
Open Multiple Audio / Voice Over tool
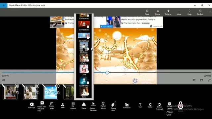pos(170,109)
